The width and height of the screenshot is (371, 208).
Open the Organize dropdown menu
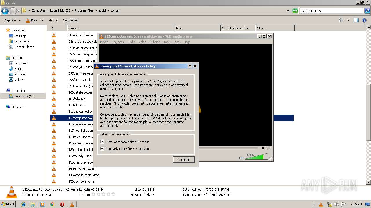pyautogui.click(x=12, y=20)
